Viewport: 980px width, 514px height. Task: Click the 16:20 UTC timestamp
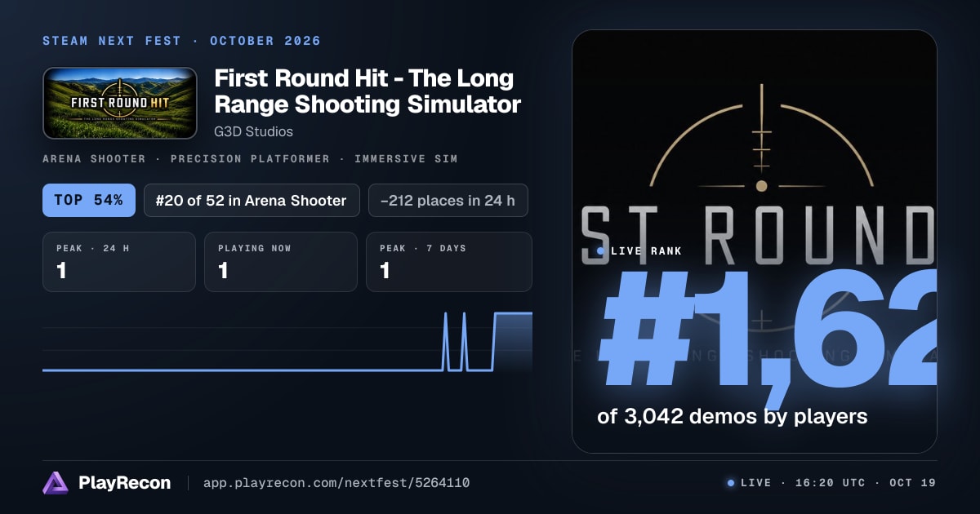click(x=830, y=483)
